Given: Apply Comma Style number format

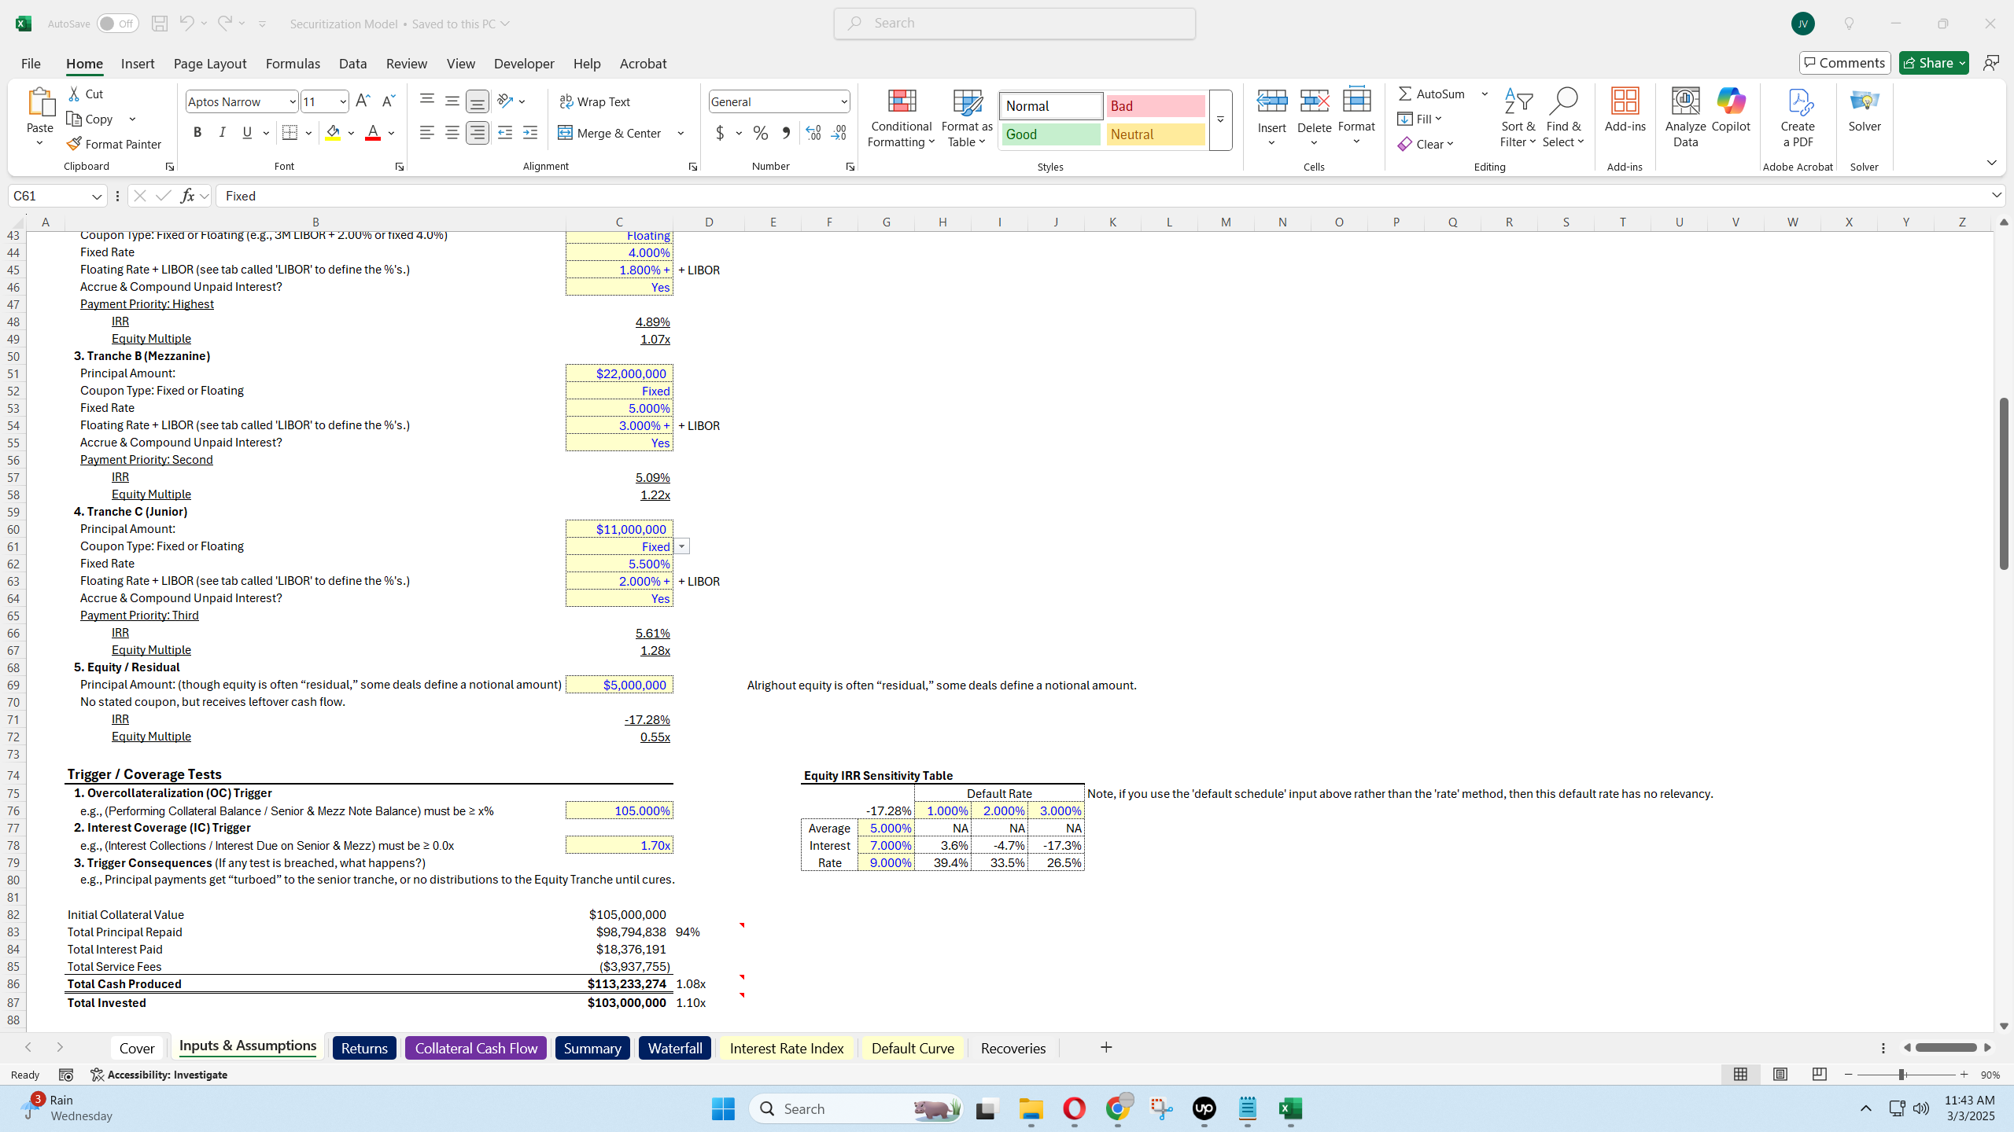Looking at the screenshot, I should 785,133.
